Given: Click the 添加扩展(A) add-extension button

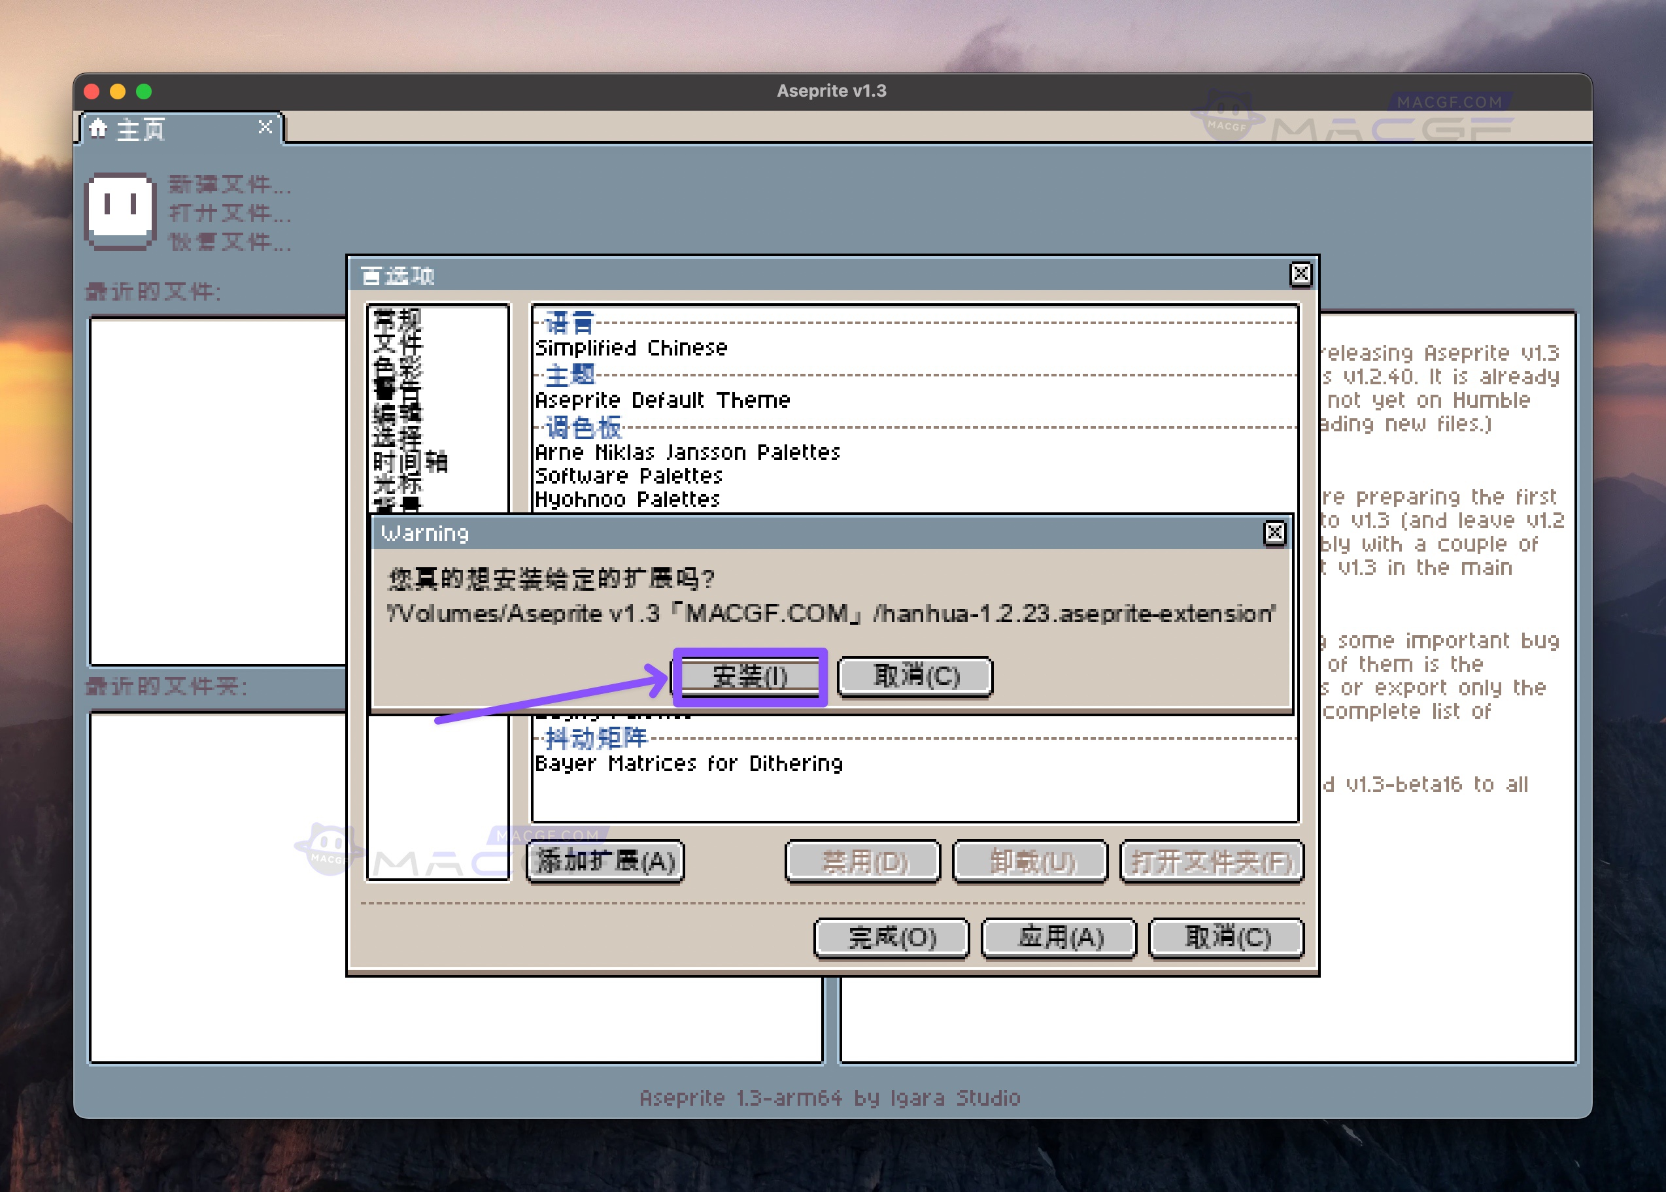Looking at the screenshot, I should [604, 863].
